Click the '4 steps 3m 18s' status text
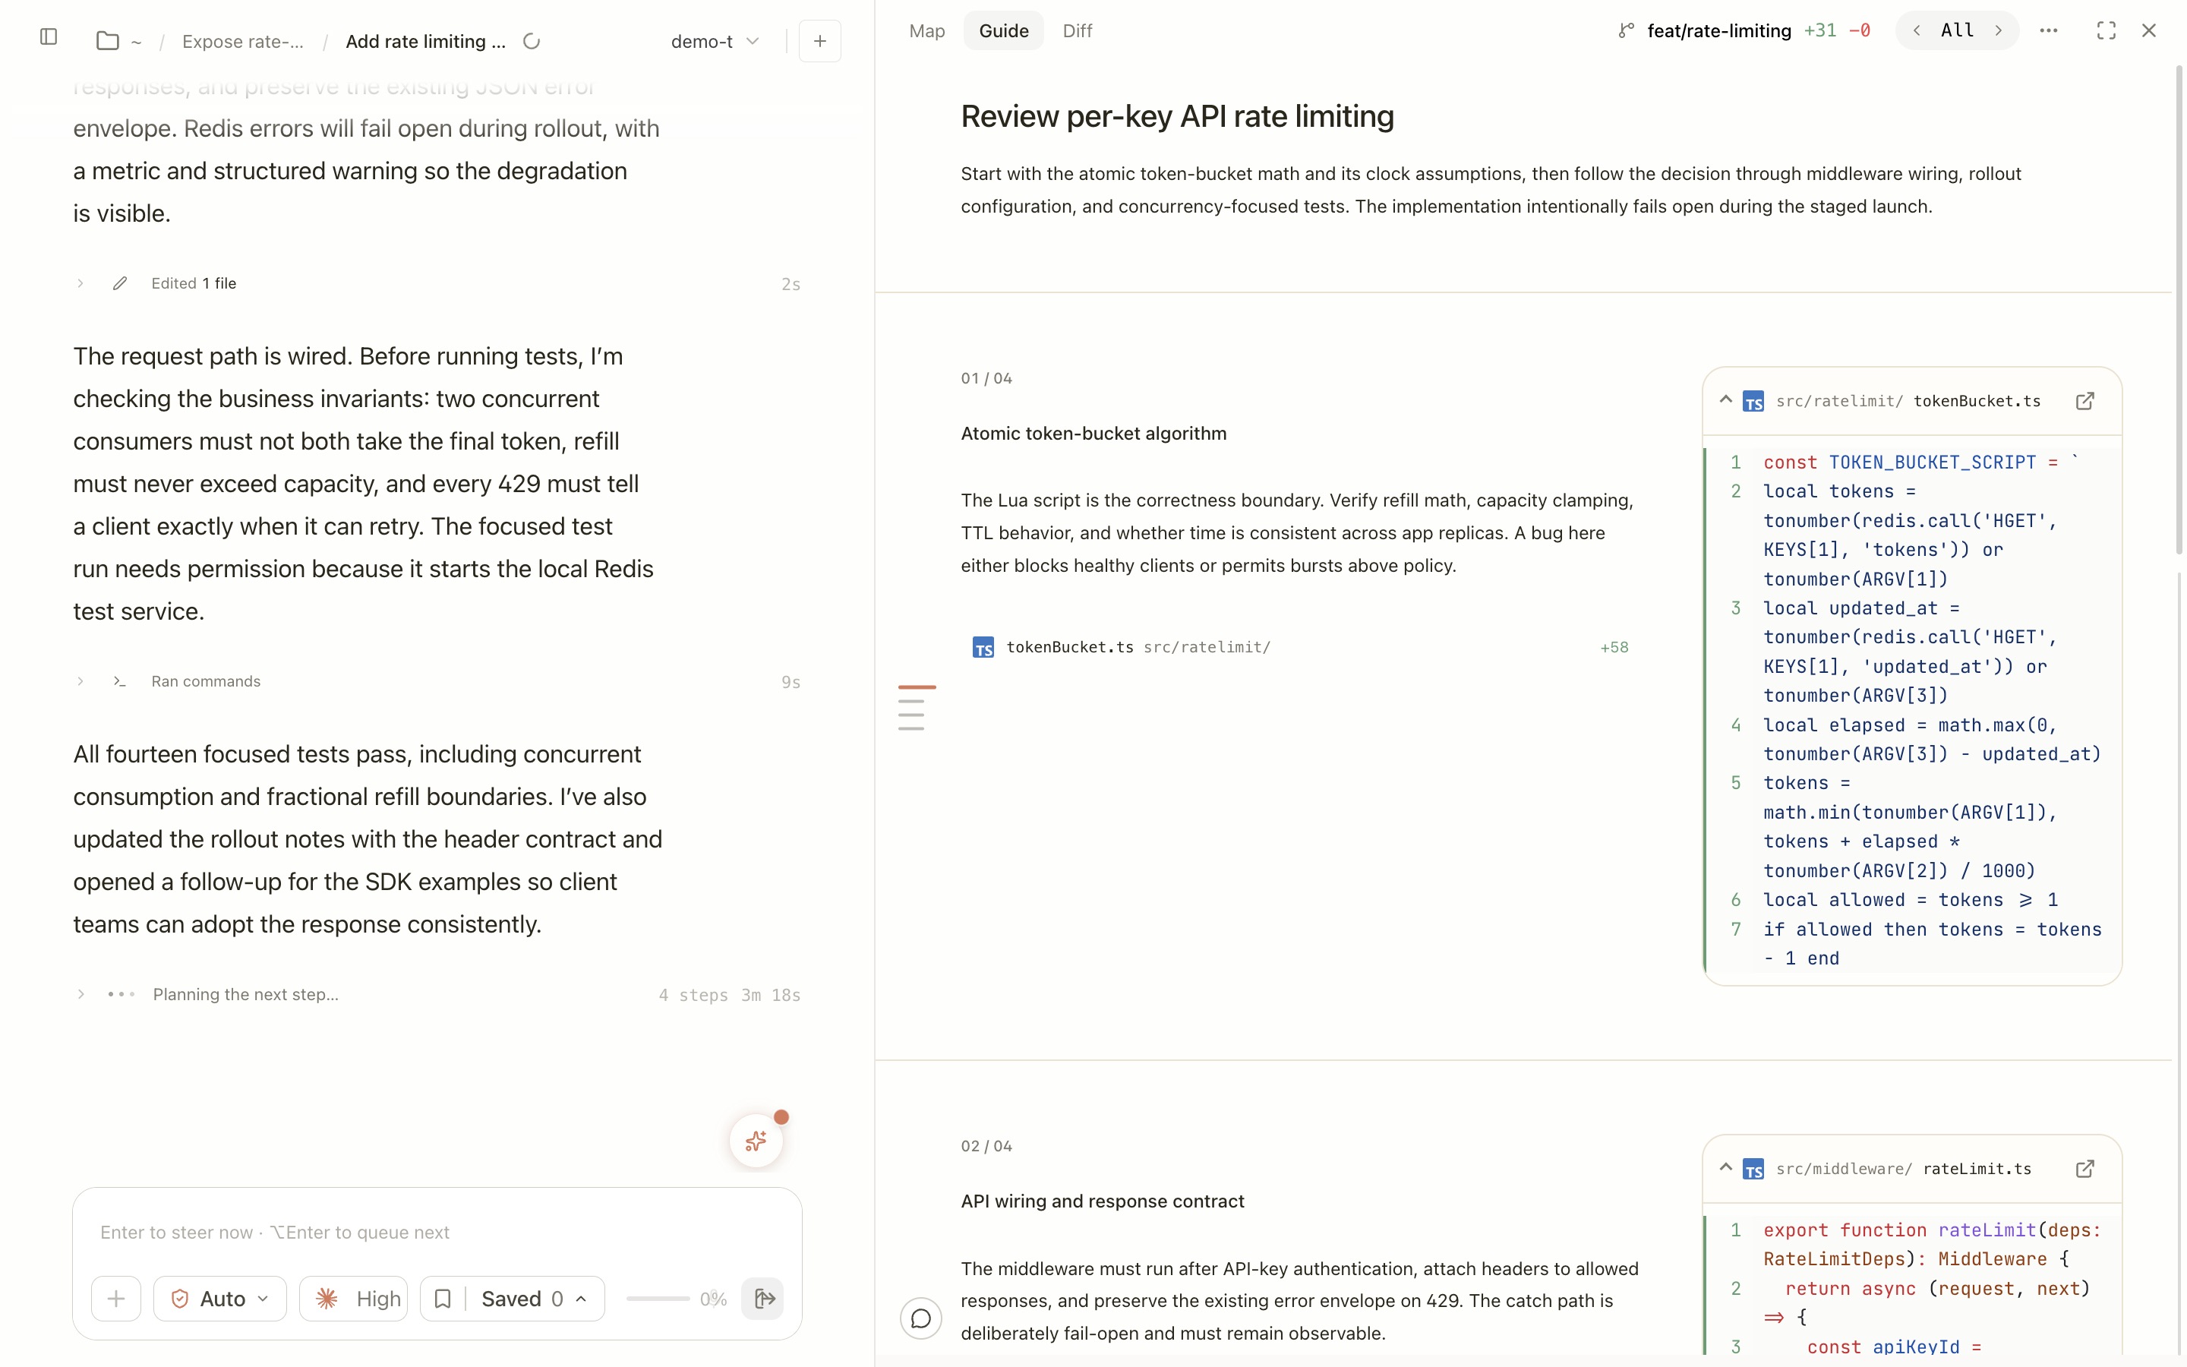The height and width of the screenshot is (1367, 2187). pos(728,996)
